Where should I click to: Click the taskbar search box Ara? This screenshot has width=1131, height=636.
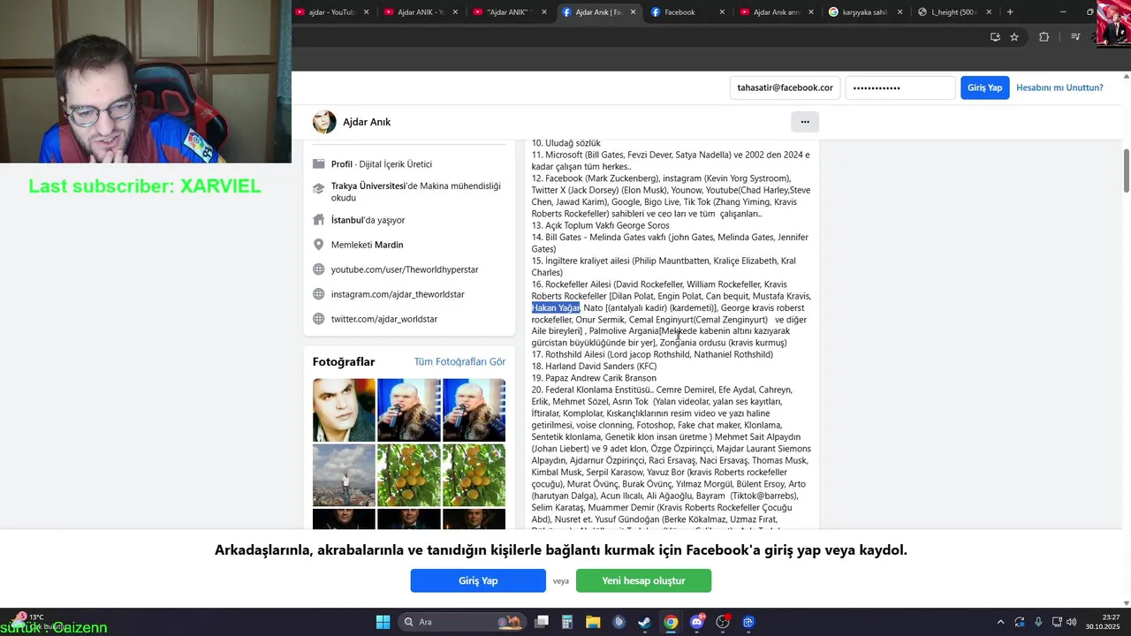pyautogui.click(x=462, y=622)
